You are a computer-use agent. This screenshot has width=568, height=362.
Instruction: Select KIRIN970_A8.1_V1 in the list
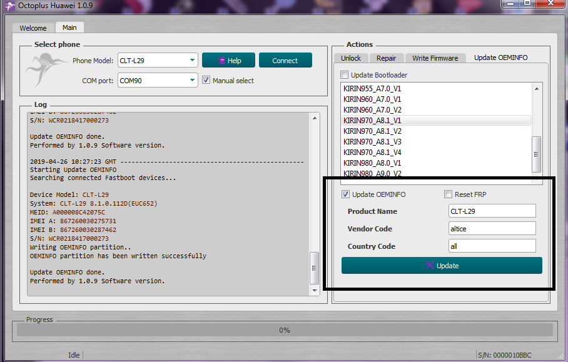437,120
